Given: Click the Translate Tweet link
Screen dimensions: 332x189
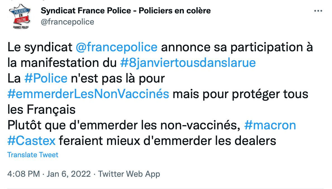Looking at the screenshot, I should pos(33,155).
